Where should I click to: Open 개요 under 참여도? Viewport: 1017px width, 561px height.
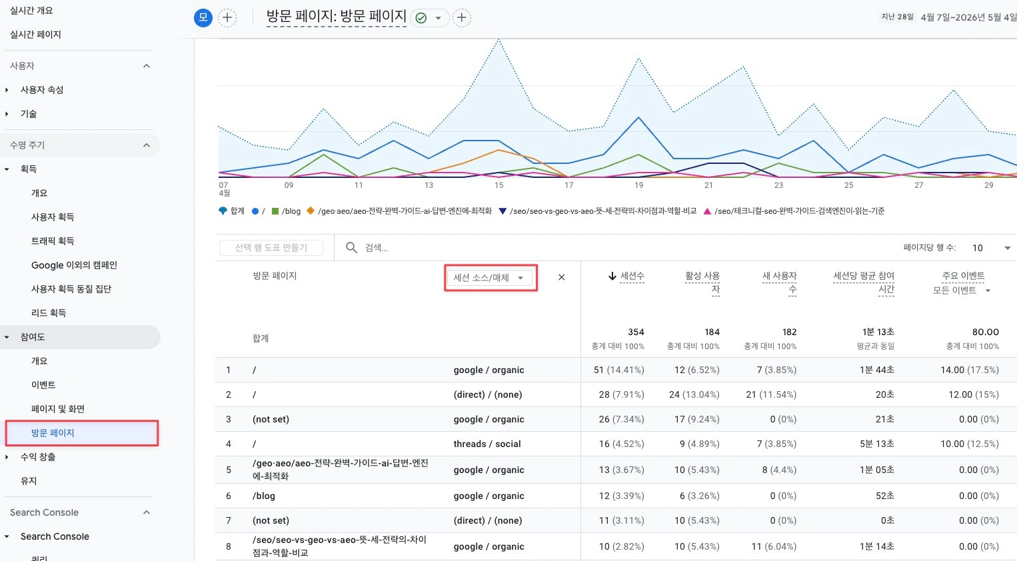(x=39, y=361)
